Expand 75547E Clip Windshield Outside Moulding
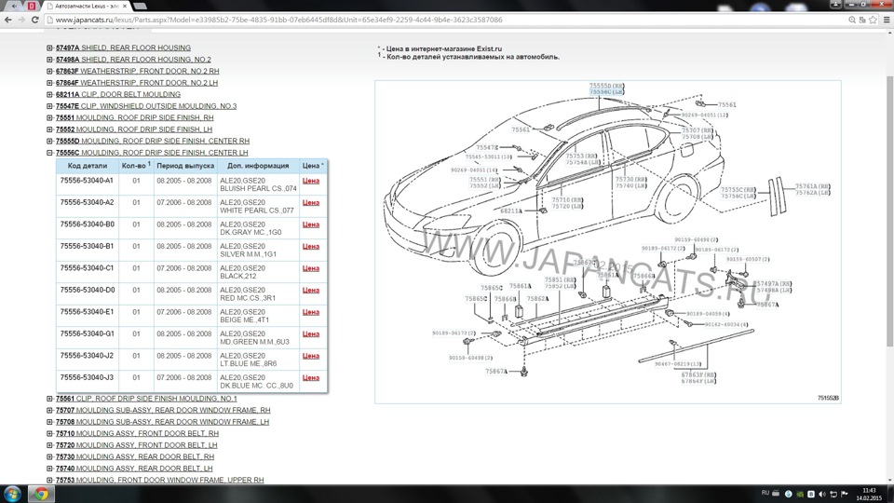Image resolution: width=894 pixels, height=503 pixels. click(x=49, y=106)
